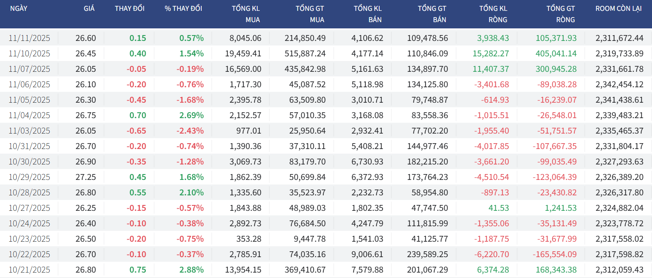
Task: Click the GIÁ column header
Action: (89, 8)
